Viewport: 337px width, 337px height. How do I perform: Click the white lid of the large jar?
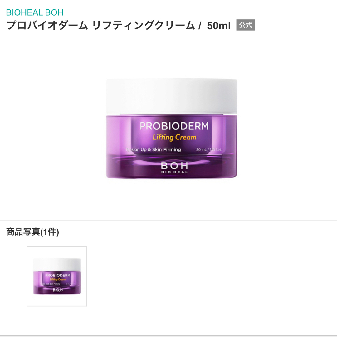pos(172,96)
